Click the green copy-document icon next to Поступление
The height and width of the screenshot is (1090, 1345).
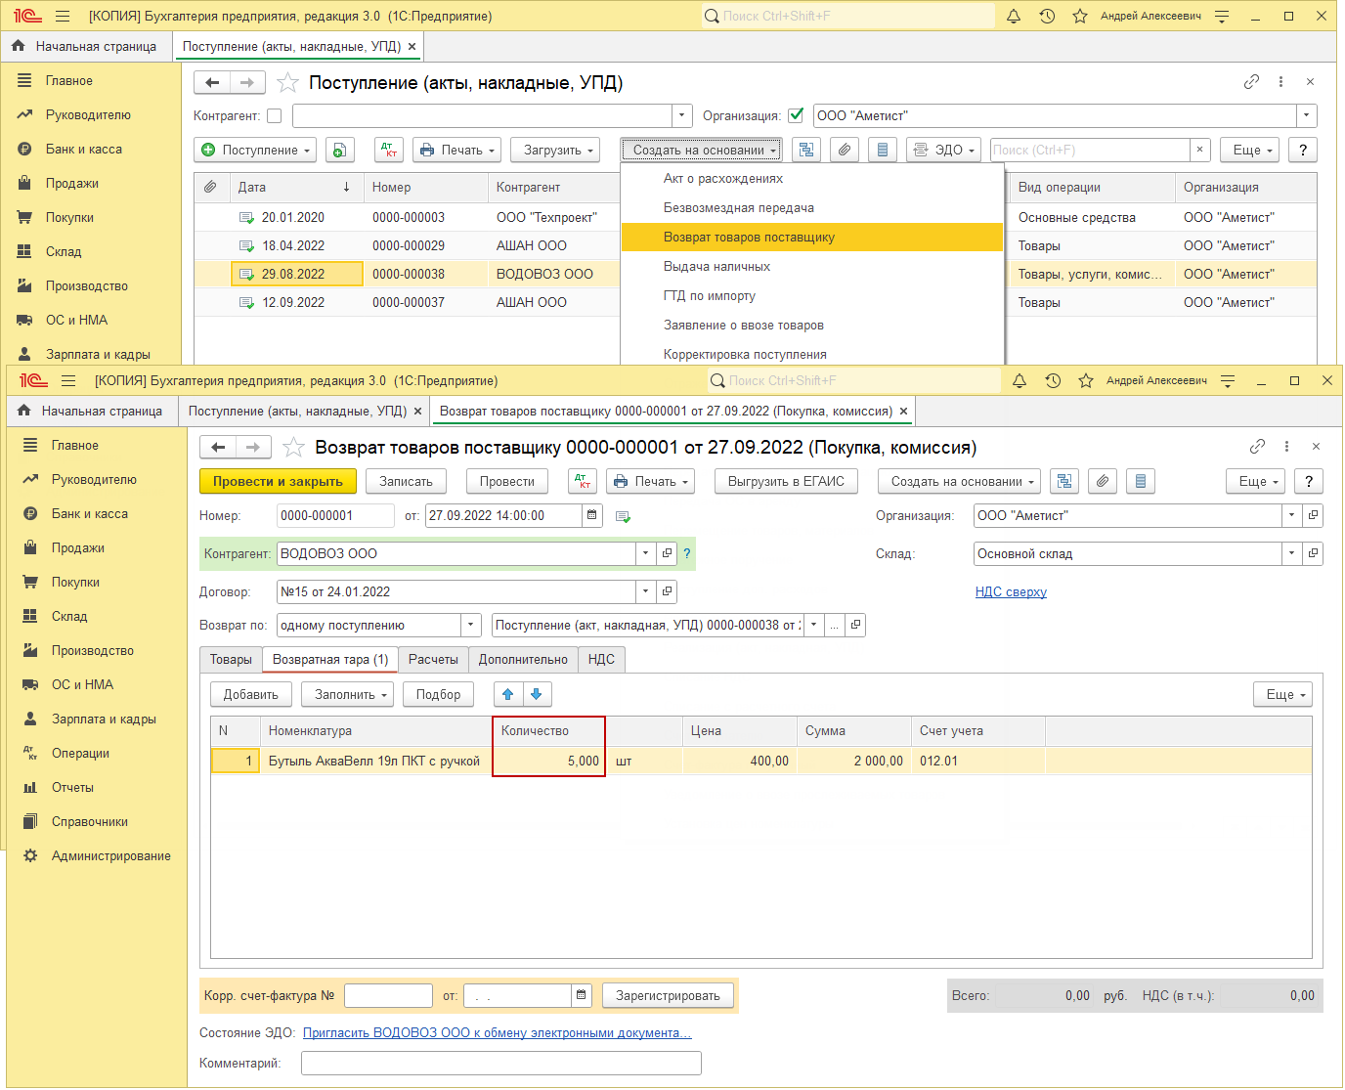pyautogui.click(x=339, y=150)
